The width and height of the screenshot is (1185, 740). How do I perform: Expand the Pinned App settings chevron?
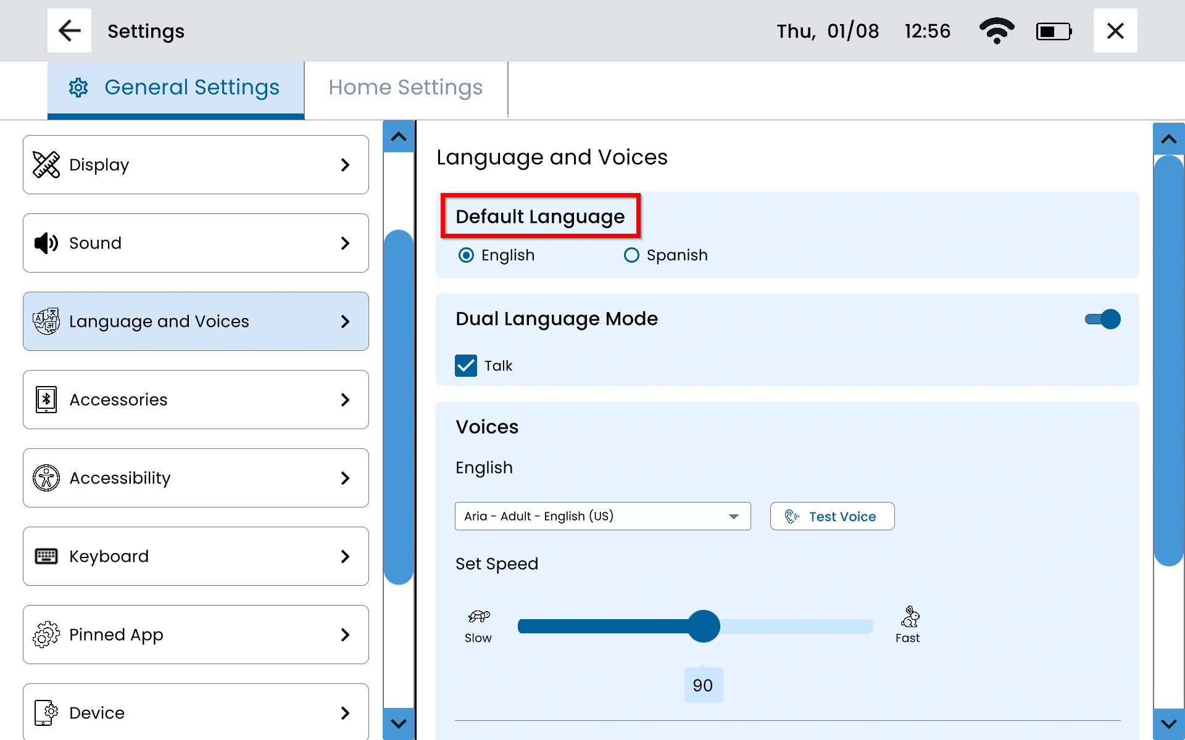point(345,635)
